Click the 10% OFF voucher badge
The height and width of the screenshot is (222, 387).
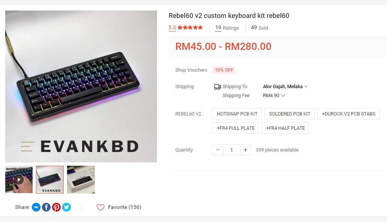(x=224, y=70)
